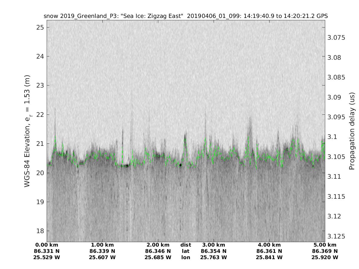This screenshot has height=269, width=359.
Task: Select the "25.841 W" longitude label
Action: (269, 257)
